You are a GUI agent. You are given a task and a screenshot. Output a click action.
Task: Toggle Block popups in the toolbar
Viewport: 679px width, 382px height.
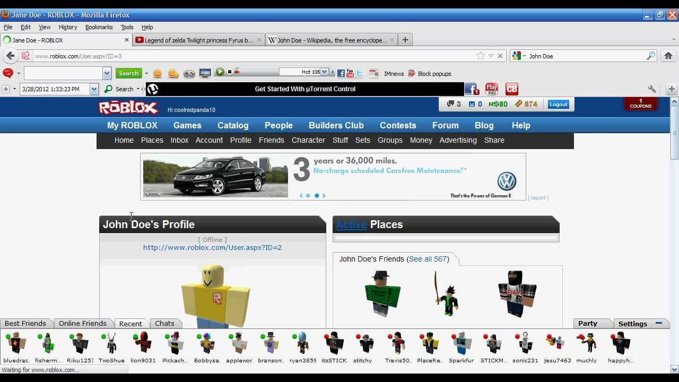[x=429, y=74]
